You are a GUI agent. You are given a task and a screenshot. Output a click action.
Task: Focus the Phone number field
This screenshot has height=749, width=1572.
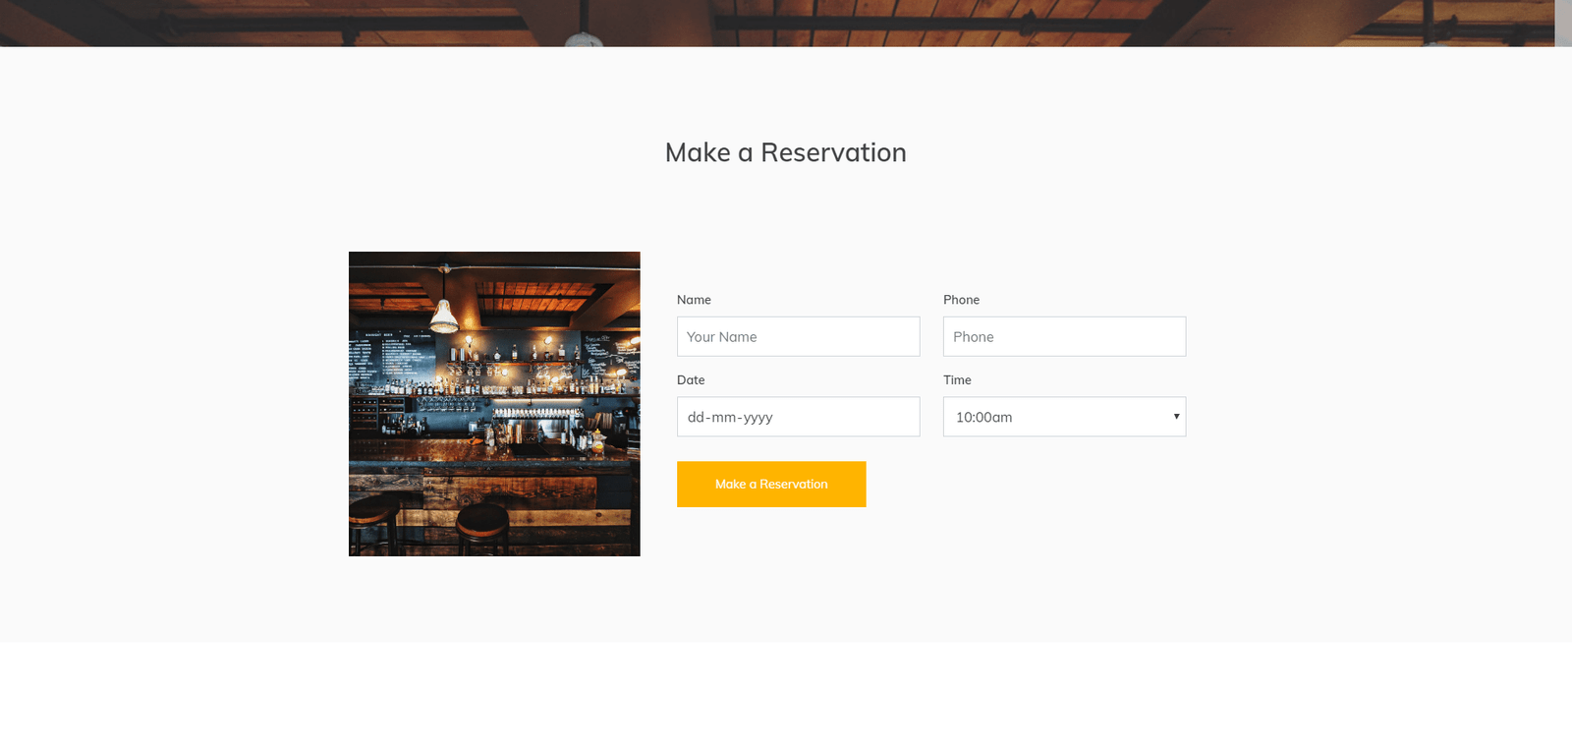(x=1064, y=336)
